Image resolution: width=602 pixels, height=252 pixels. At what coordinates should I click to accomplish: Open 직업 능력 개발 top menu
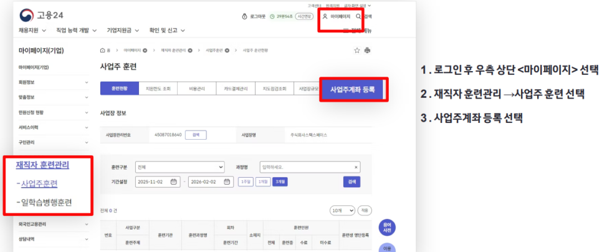point(77,31)
